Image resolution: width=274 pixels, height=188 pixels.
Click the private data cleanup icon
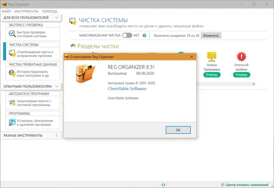click(x=12, y=73)
